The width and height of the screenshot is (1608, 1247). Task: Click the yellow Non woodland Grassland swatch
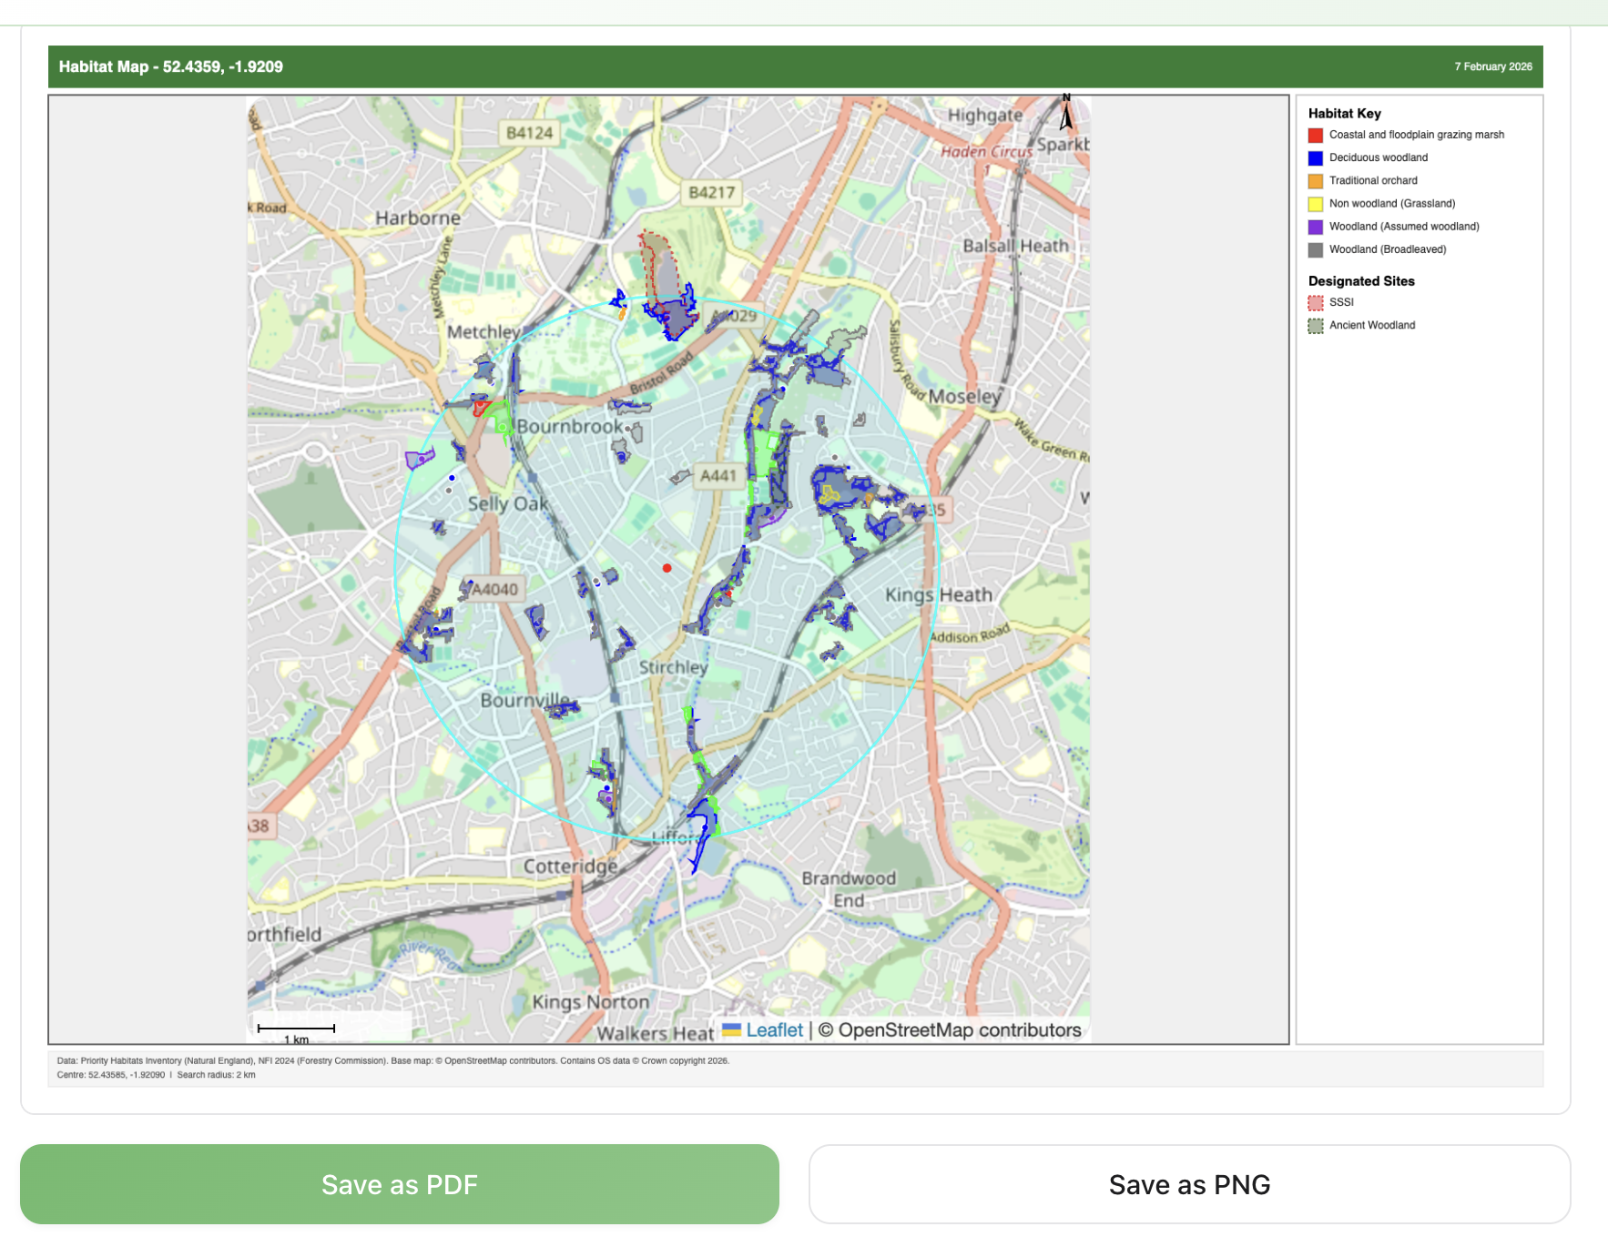1315,203
